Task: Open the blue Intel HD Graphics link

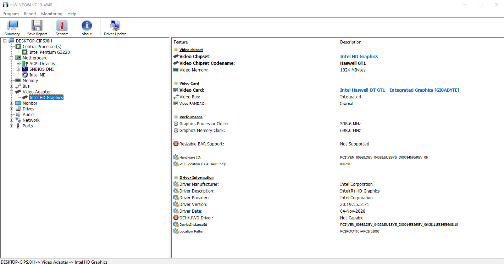Action: pyautogui.click(x=359, y=56)
